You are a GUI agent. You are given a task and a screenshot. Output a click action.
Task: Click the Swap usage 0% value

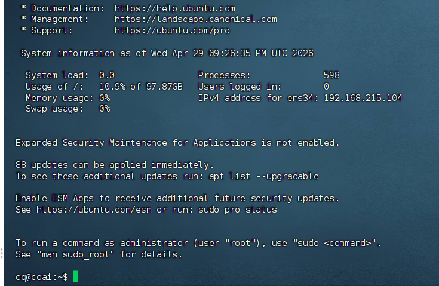105,109
